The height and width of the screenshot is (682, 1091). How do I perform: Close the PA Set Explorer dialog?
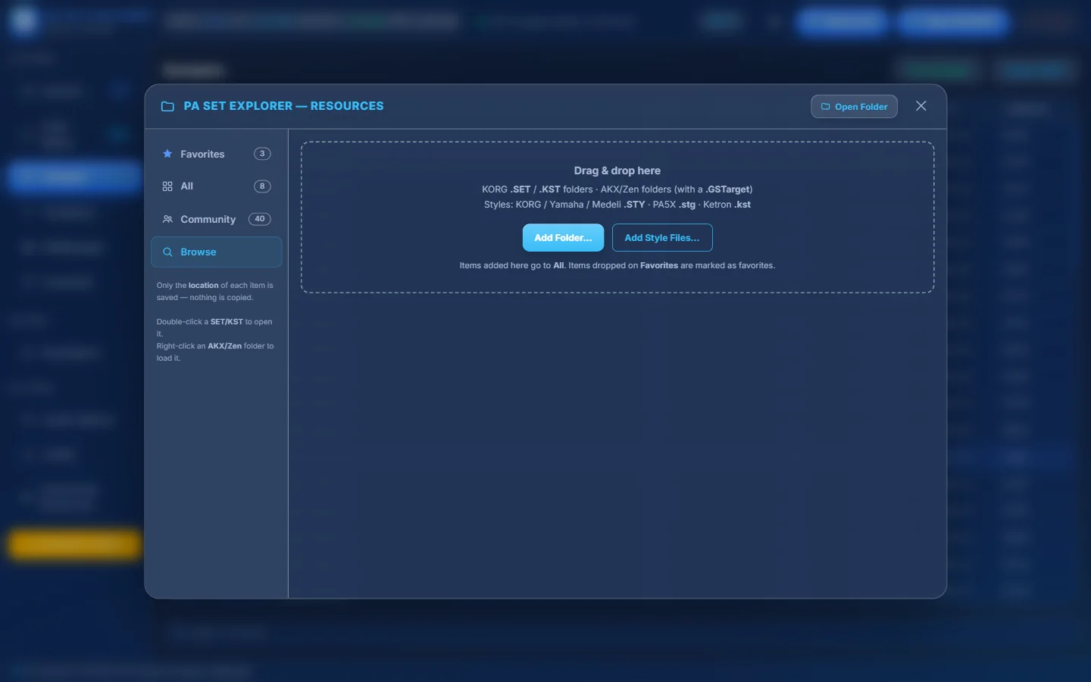point(921,106)
